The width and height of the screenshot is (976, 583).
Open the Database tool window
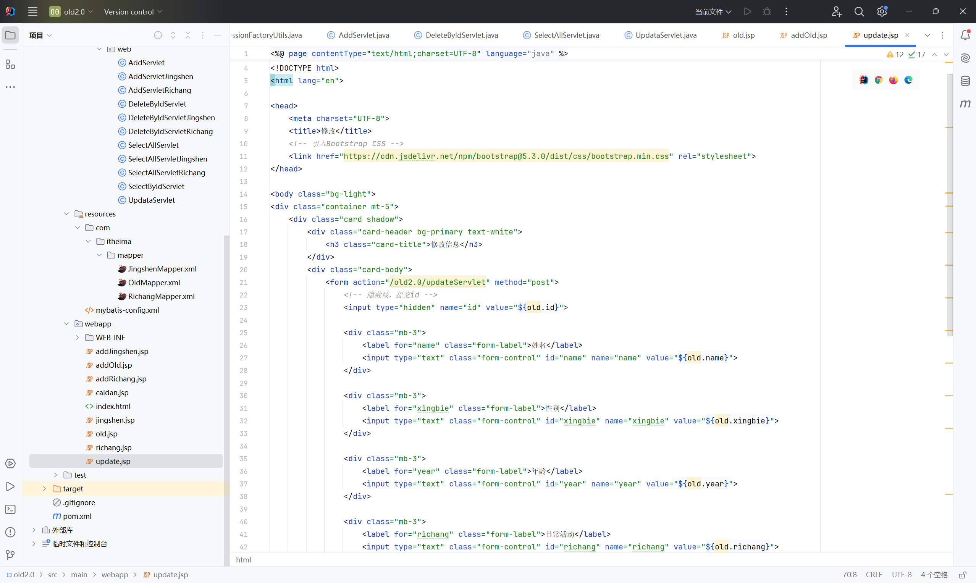(965, 81)
